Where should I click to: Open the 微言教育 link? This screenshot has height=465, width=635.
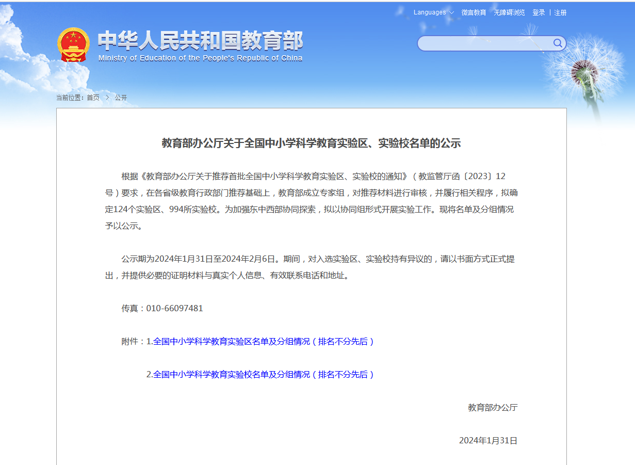coord(474,12)
